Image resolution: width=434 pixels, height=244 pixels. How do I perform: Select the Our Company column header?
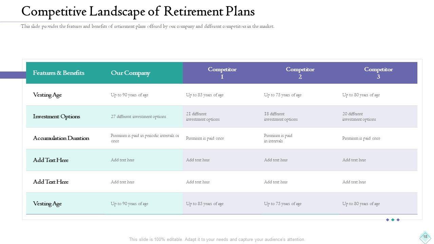pos(130,73)
